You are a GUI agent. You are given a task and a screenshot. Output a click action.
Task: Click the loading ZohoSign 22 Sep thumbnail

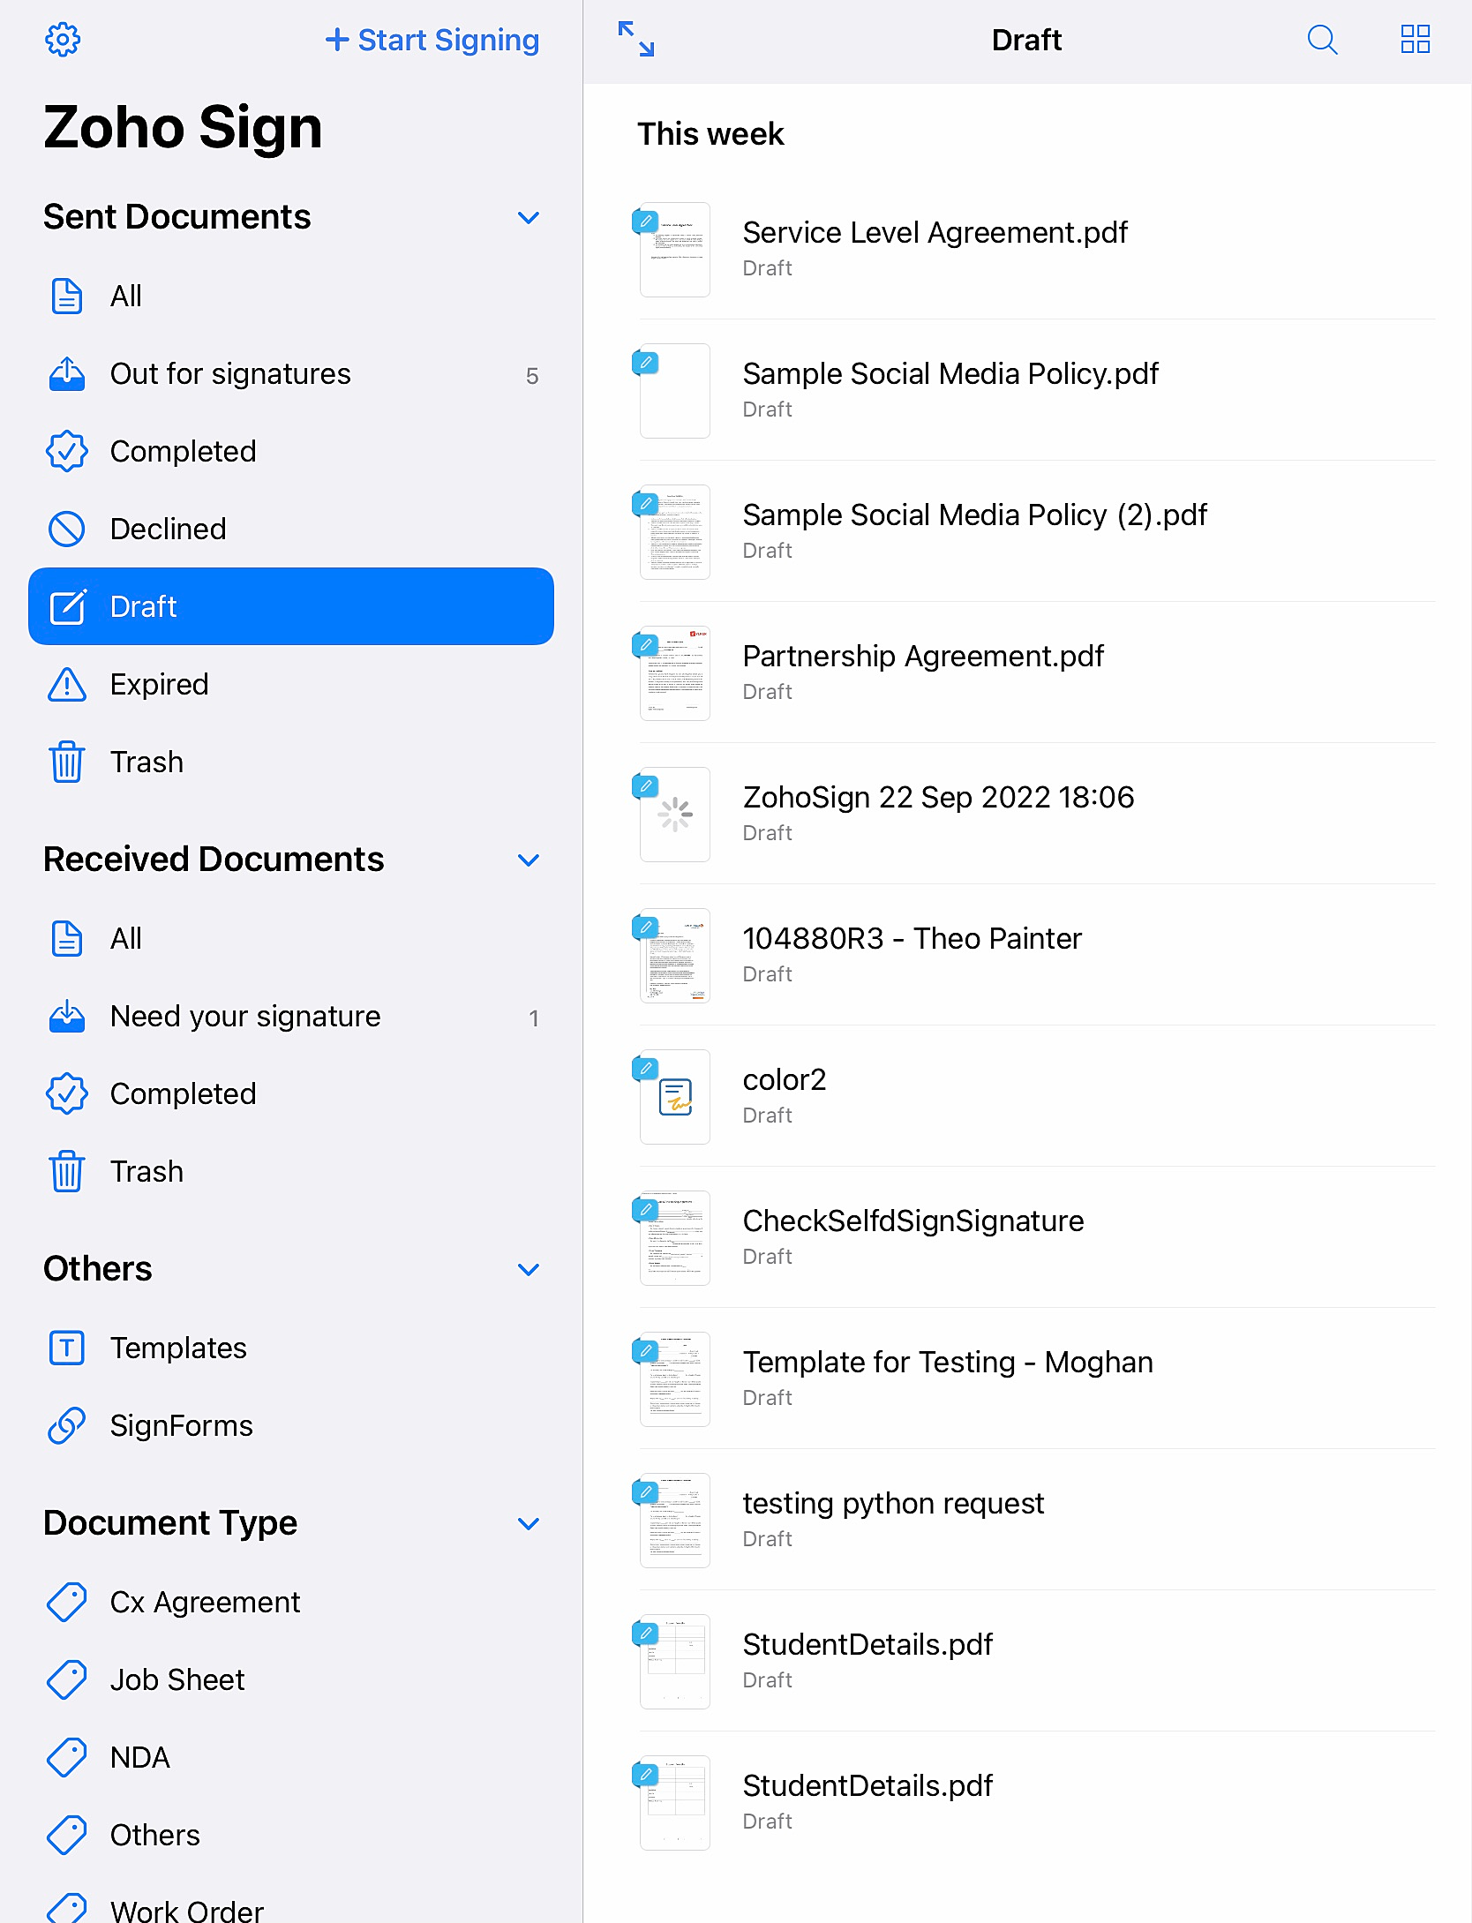tap(675, 815)
